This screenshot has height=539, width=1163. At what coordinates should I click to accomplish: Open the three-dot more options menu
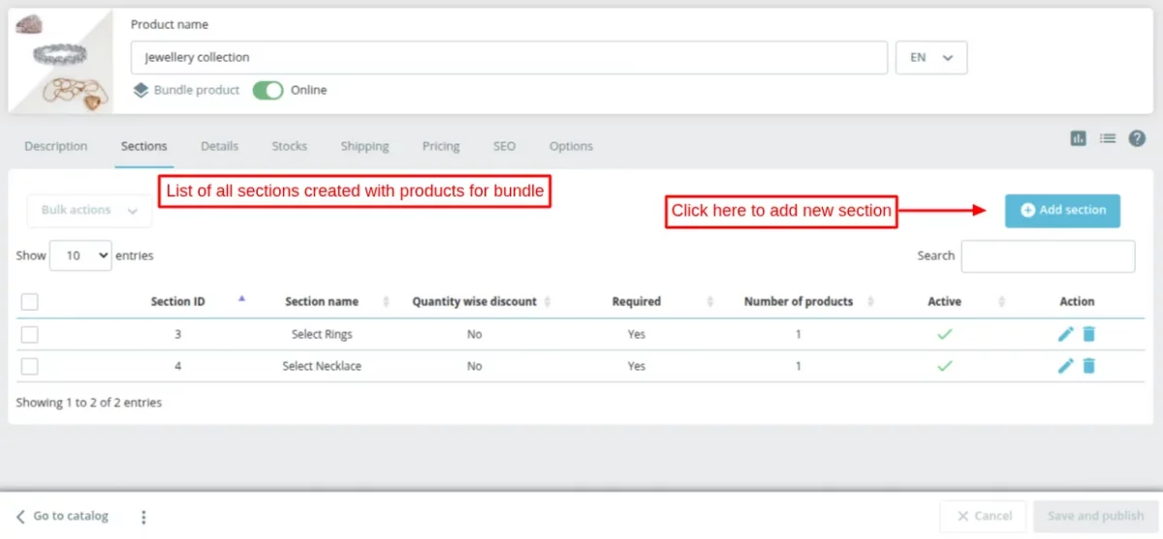coord(143,517)
